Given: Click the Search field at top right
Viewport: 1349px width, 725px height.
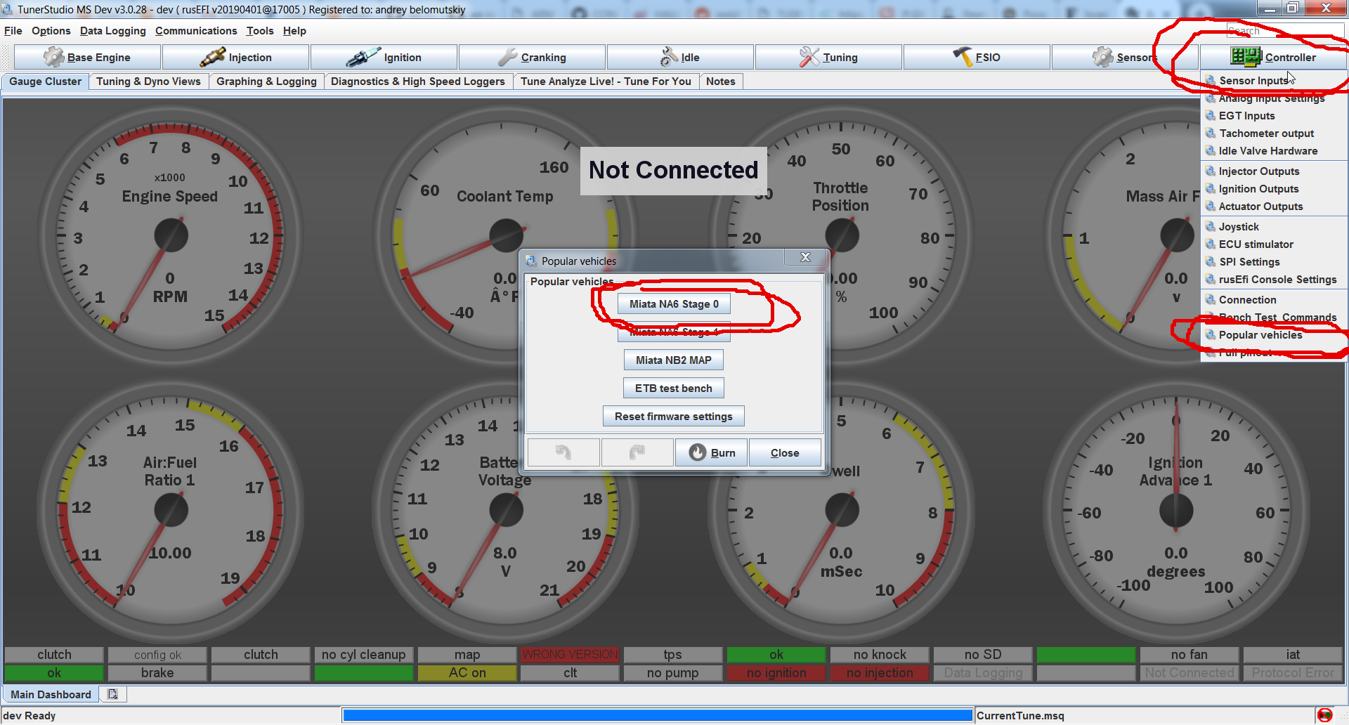Looking at the screenshot, I should pyautogui.click(x=1284, y=31).
